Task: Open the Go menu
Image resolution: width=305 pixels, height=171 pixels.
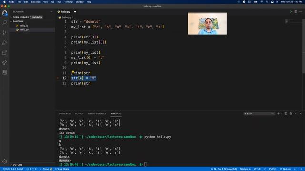Action: pyautogui.click(x=53, y=2)
